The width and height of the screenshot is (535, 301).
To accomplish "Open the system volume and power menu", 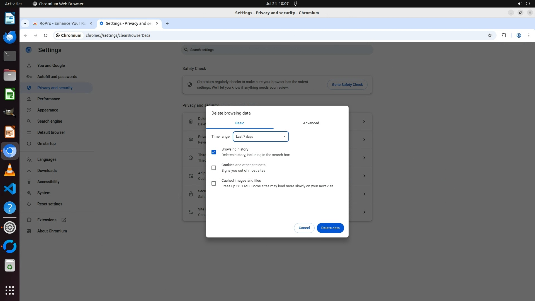I will pyautogui.click(x=524, y=4).
